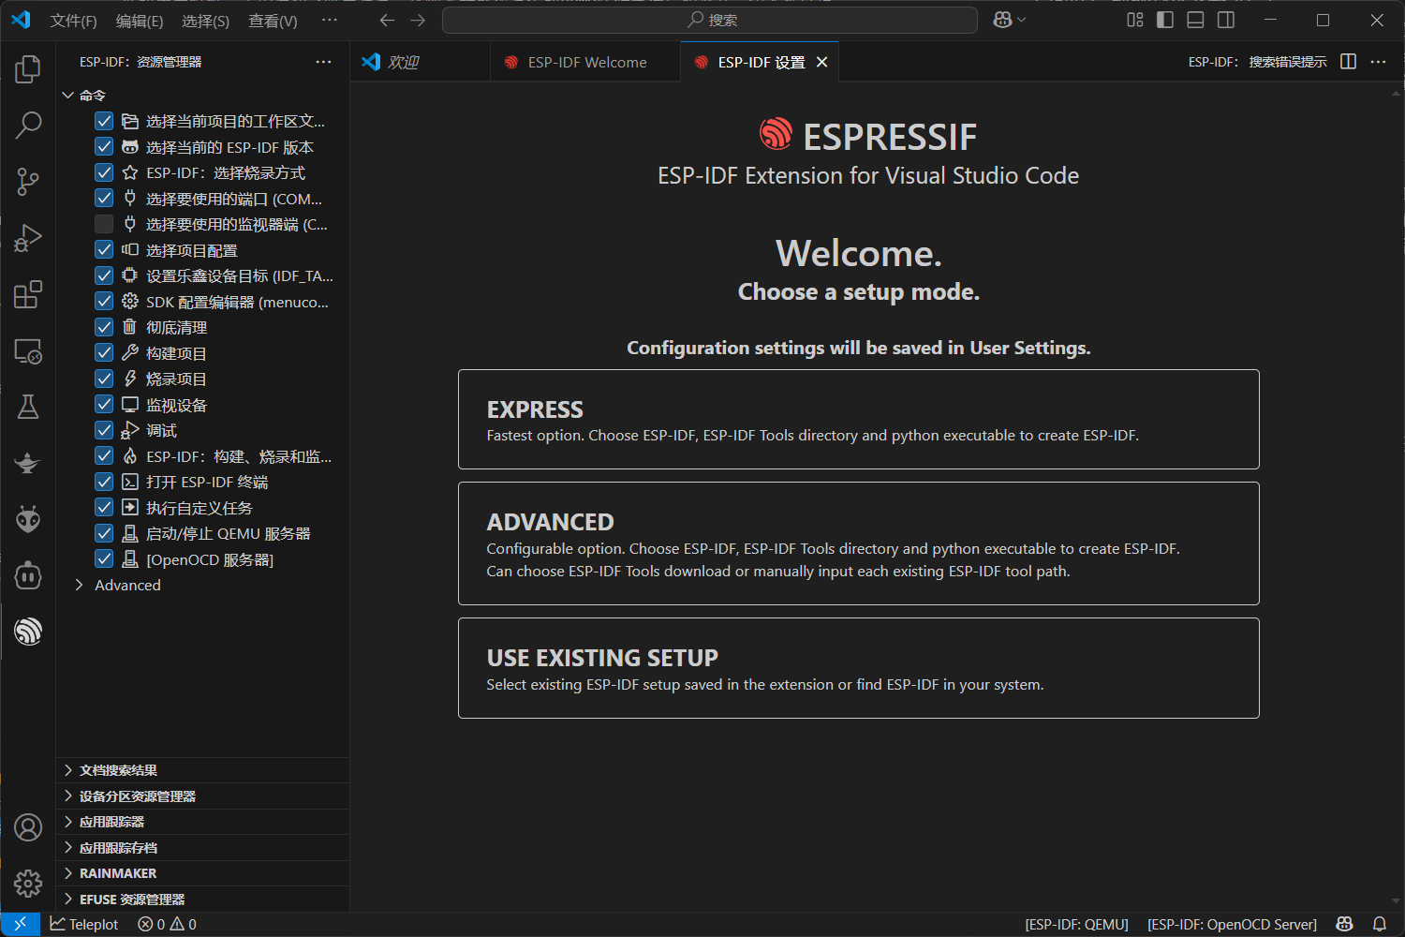Uncheck the 构建项目 command checkbox
This screenshot has width=1405, height=937.
click(103, 352)
